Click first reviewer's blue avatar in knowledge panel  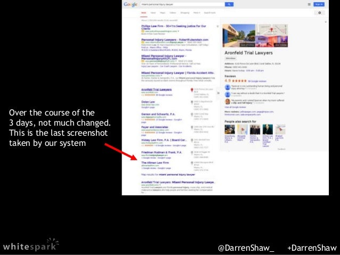click(x=228, y=87)
